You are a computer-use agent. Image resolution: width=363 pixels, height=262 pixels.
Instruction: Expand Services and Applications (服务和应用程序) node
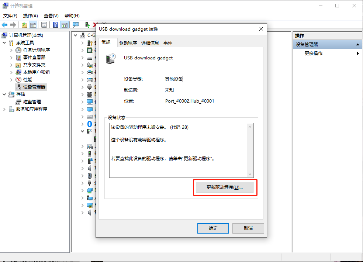pos(4,109)
